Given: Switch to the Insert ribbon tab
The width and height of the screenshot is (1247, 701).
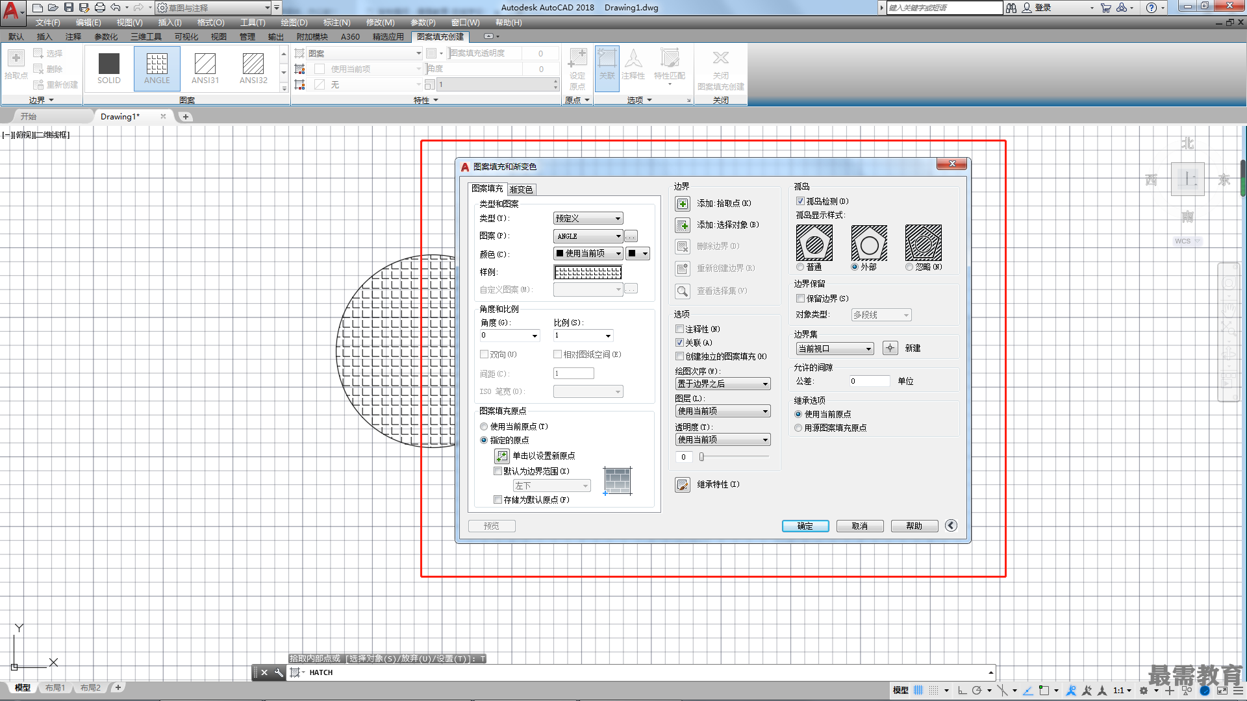Looking at the screenshot, I should pos(44,37).
